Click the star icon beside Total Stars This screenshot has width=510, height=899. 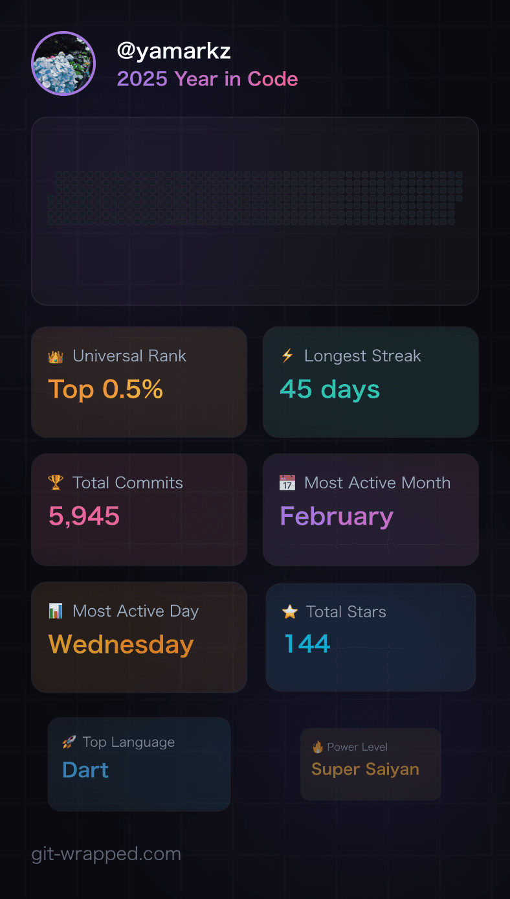pos(289,611)
